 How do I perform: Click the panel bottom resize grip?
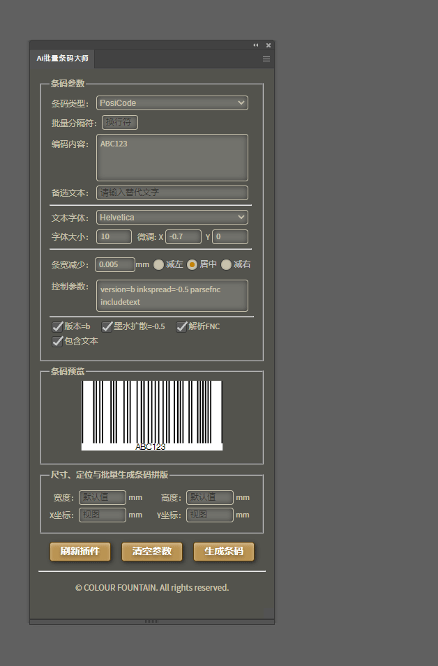pos(151,621)
